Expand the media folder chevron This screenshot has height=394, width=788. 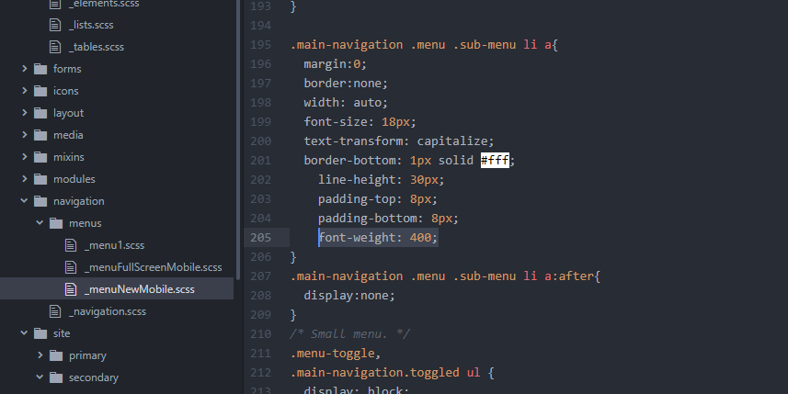(24, 135)
